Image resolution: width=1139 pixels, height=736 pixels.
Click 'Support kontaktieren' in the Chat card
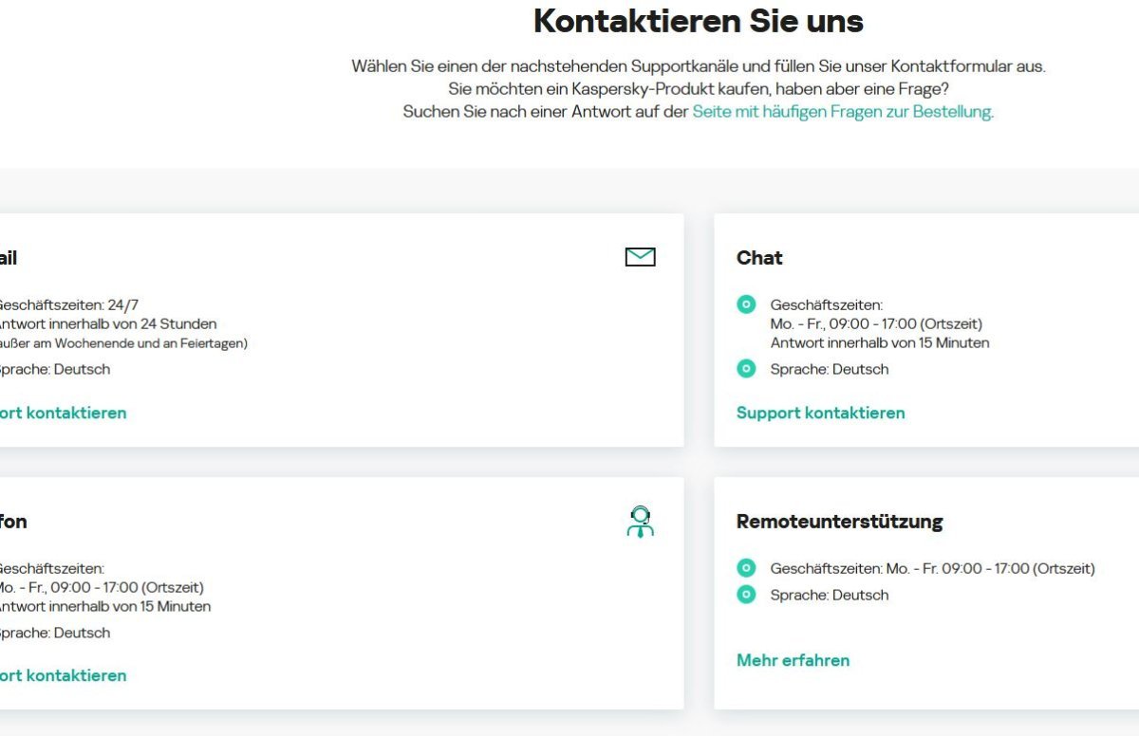tap(820, 413)
